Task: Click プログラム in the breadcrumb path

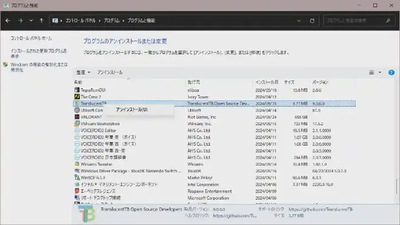Action: 112,21
